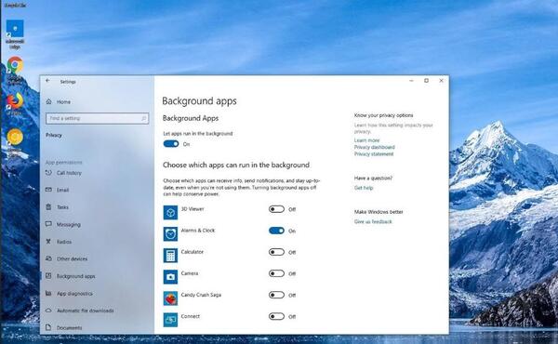Focus the Find a setting search box
Screen dimensions: 558x344
[97, 118]
